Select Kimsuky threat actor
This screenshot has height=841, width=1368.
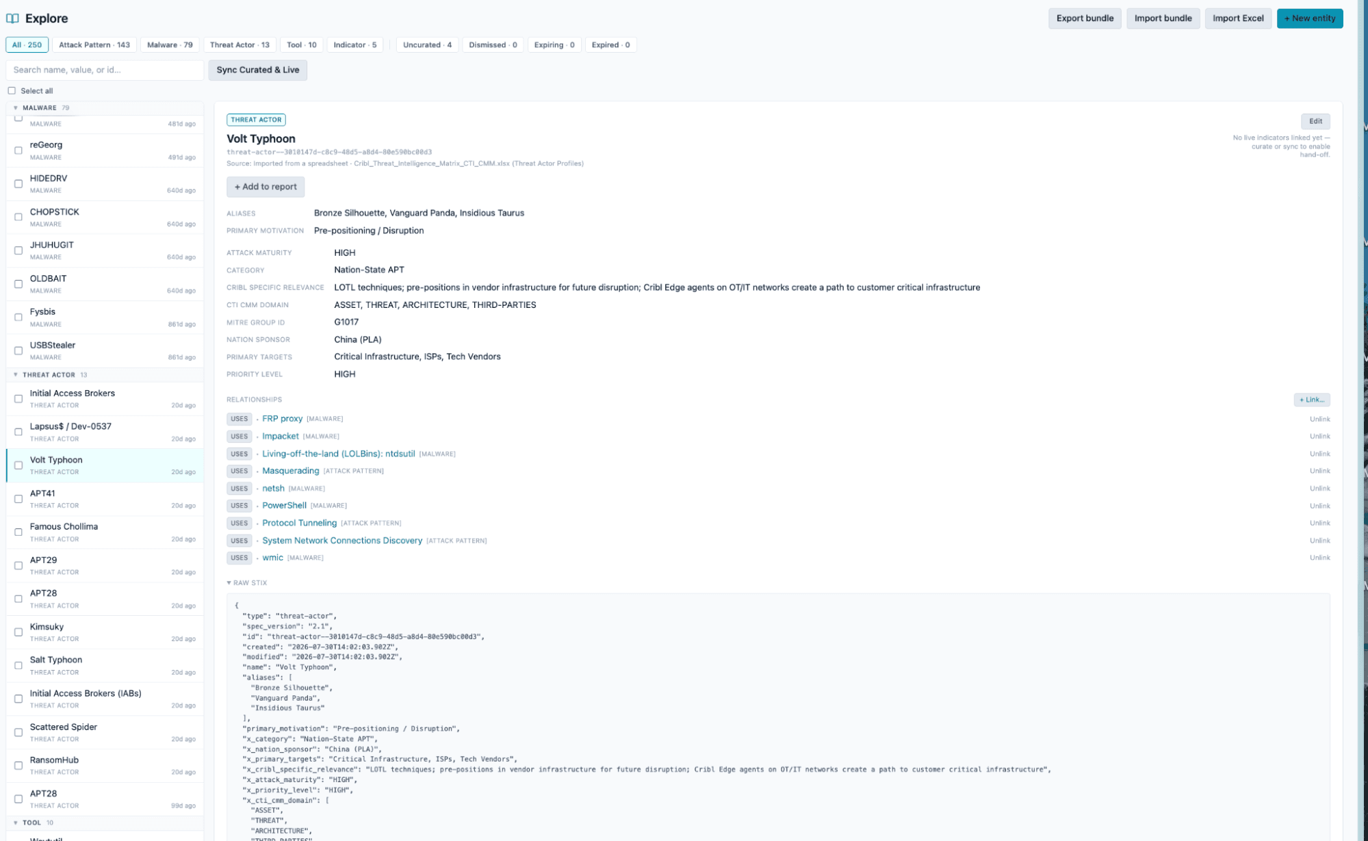105,632
